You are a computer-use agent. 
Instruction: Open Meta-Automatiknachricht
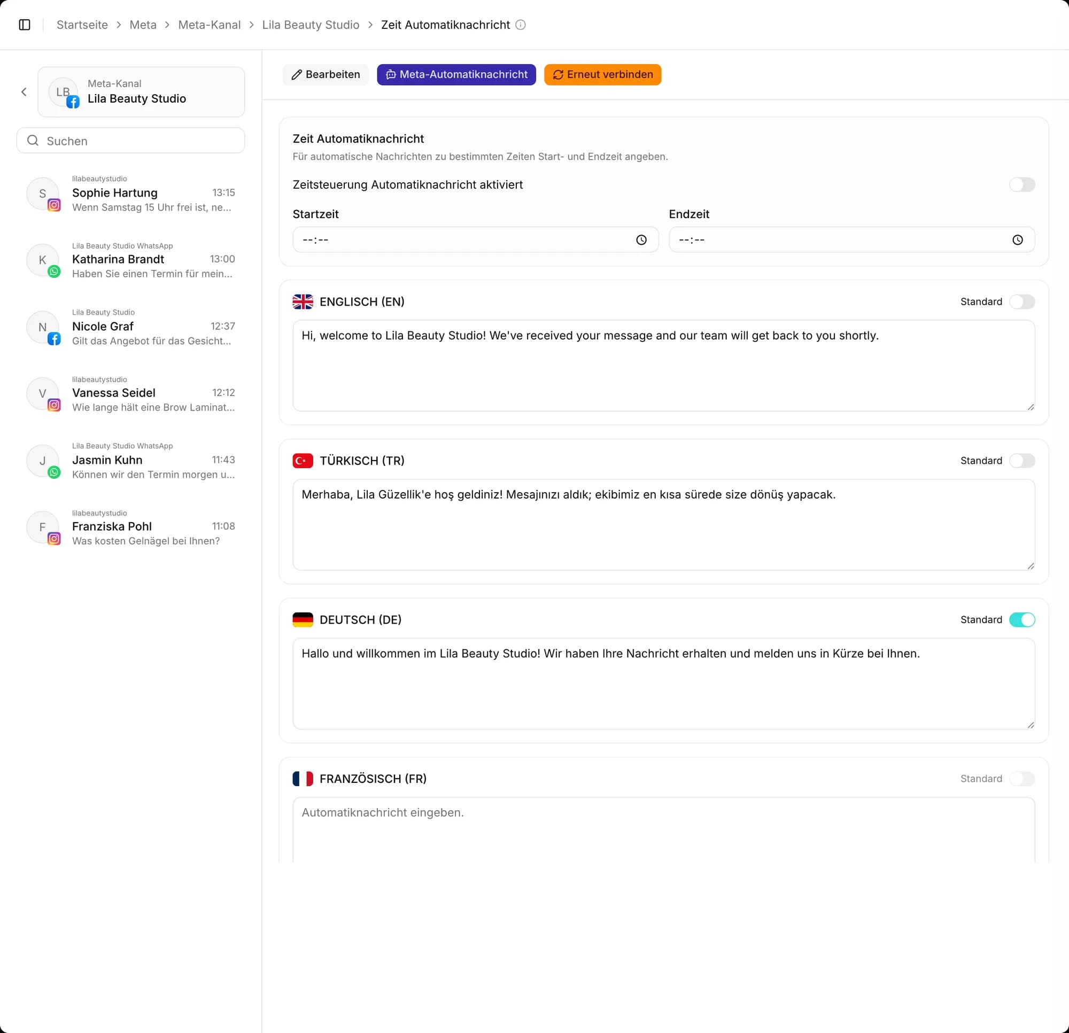tap(456, 75)
